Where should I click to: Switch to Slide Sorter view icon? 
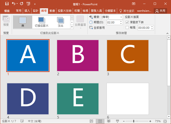100,121
